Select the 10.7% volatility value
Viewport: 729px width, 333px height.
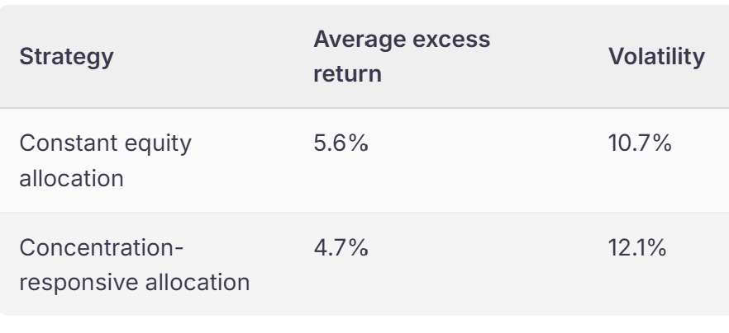640,143
